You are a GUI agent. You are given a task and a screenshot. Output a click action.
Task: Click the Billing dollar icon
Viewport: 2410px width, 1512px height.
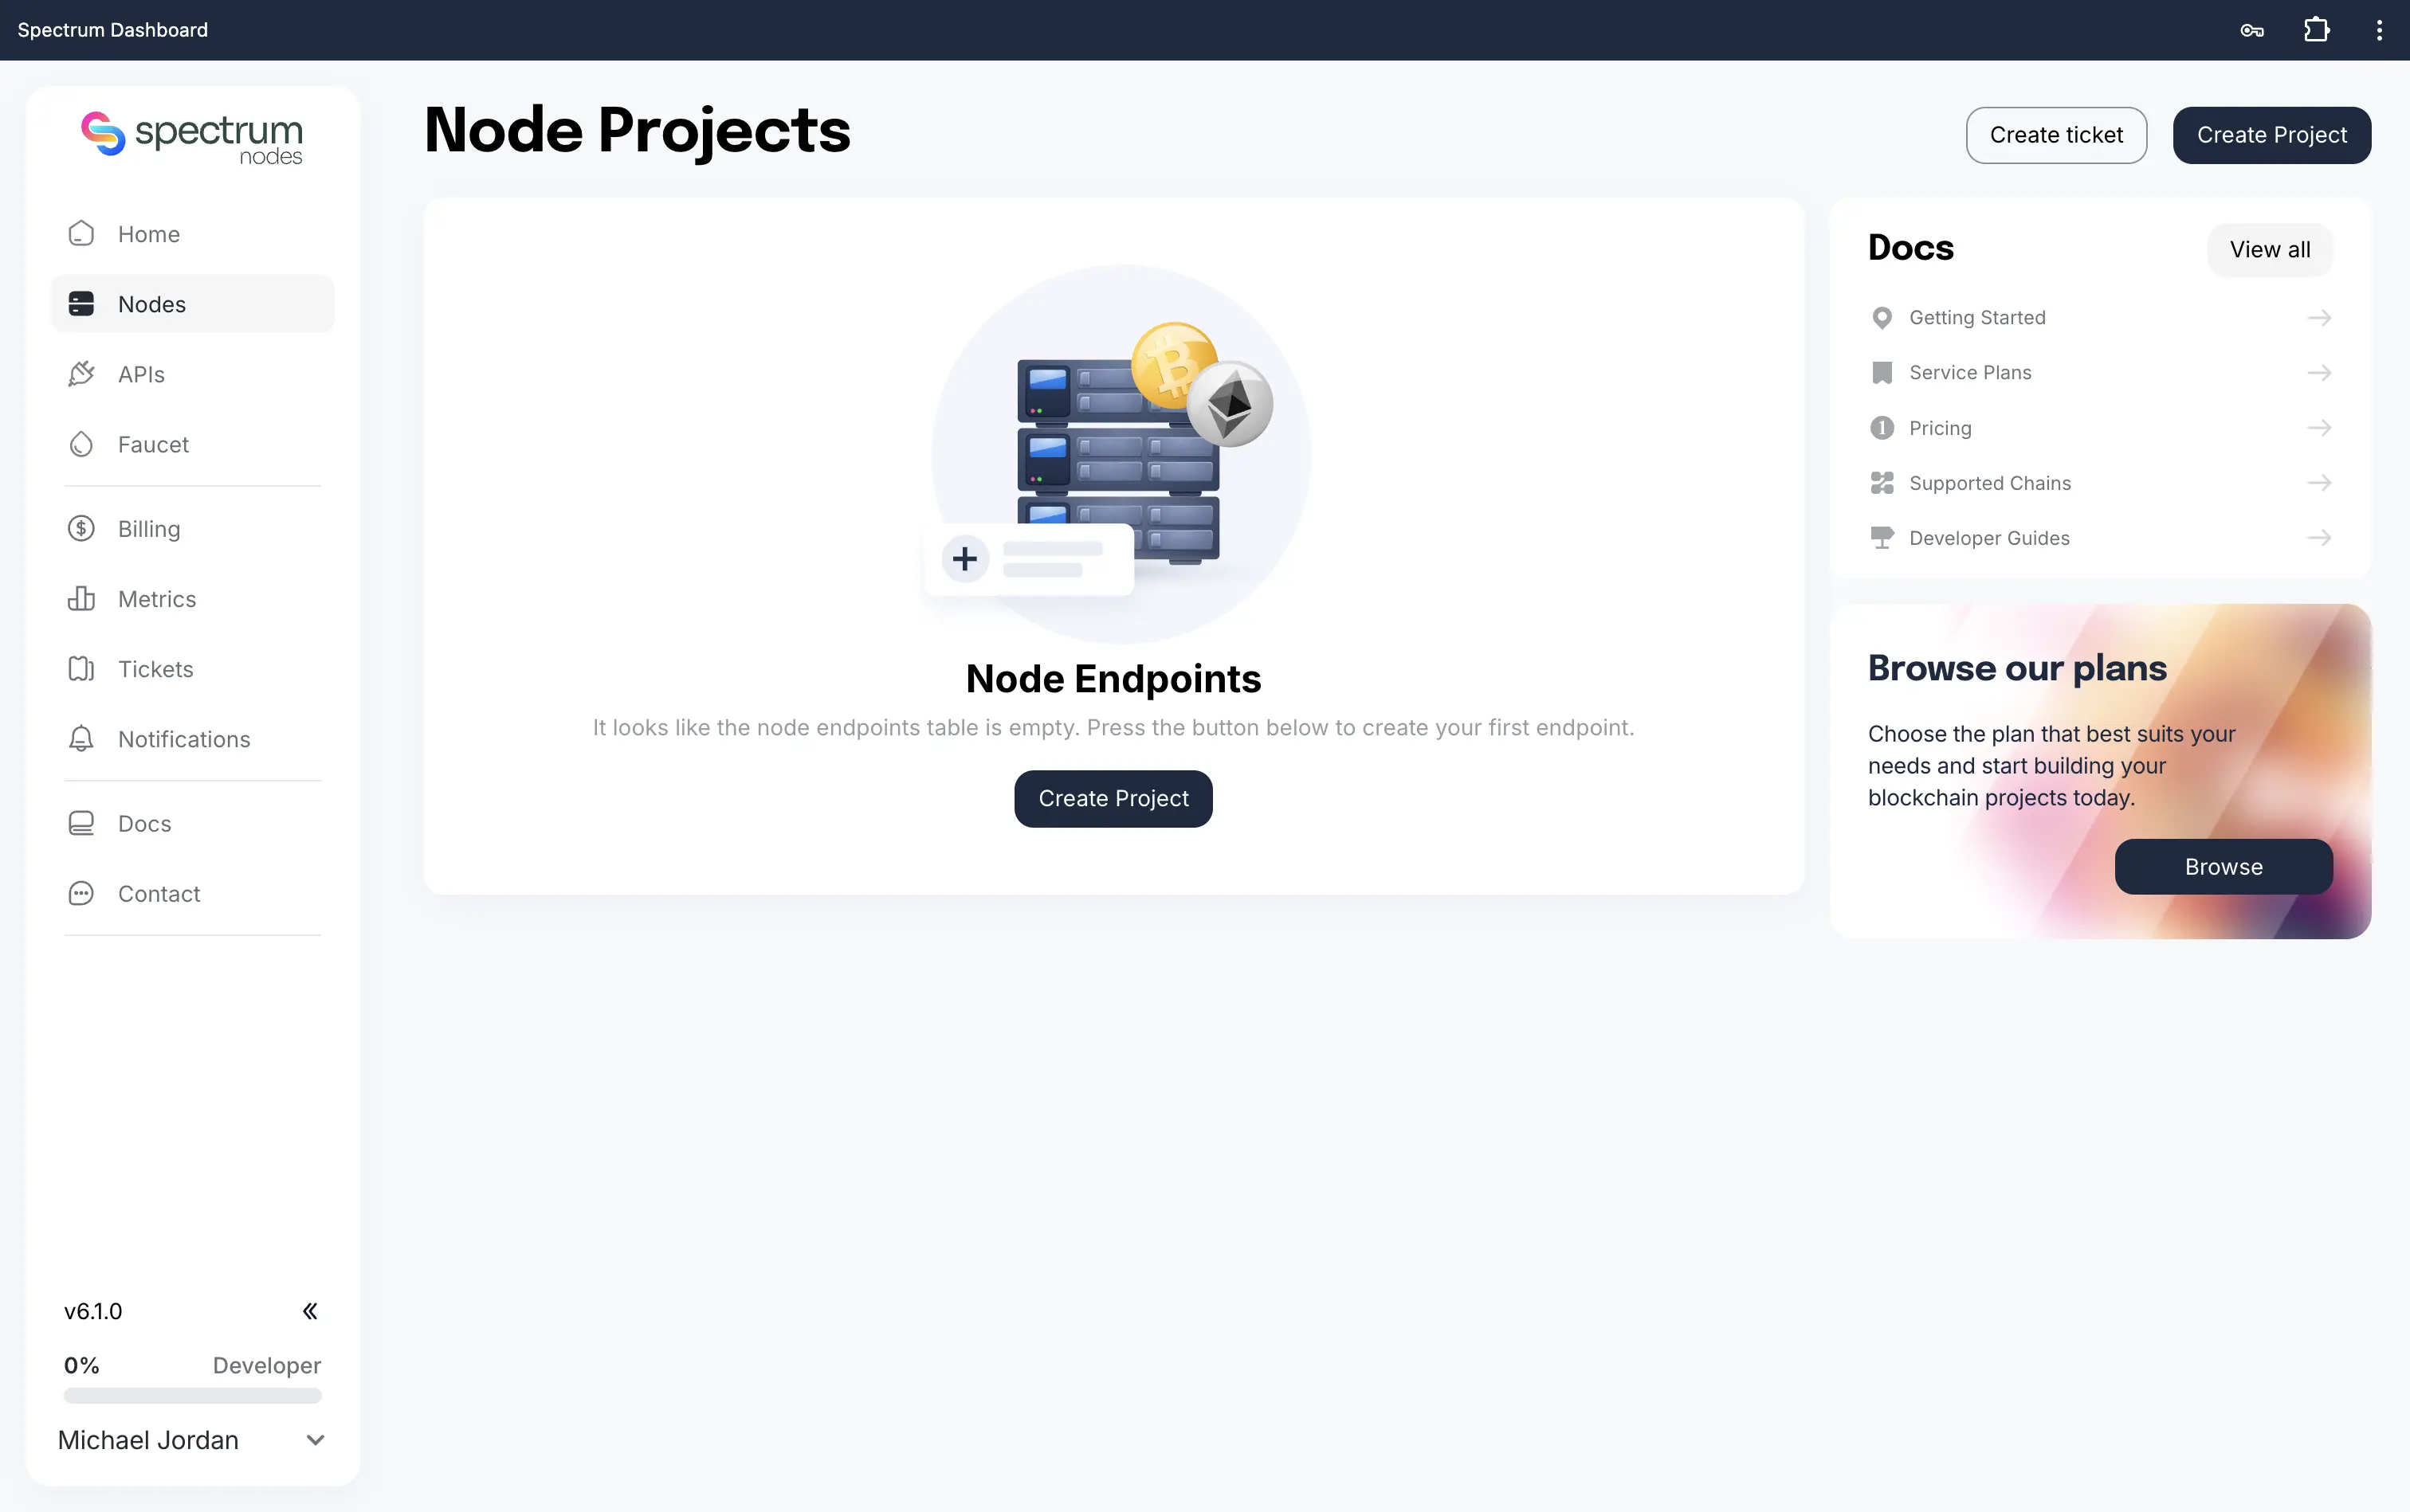pos(81,528)
